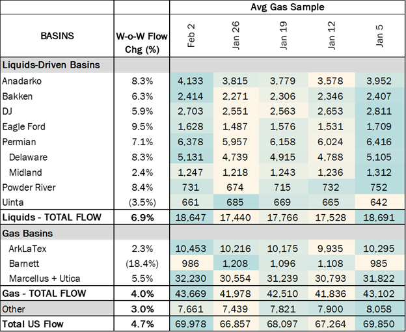
Task: Click the DJ row label
Action: click(7, 111)
